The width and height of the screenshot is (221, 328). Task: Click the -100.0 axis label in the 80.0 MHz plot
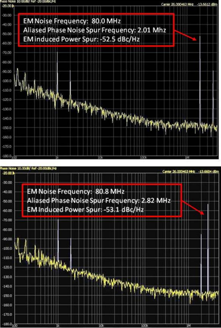pyautogui.click(x=6, y=81)
